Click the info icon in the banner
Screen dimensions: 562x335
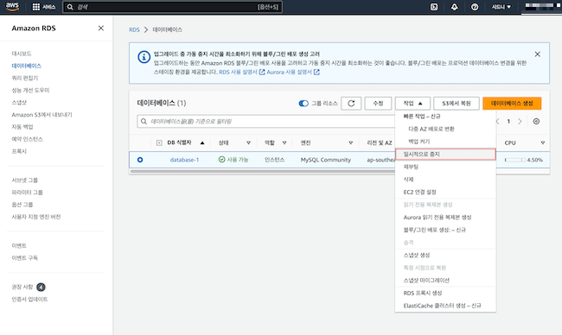144,57
